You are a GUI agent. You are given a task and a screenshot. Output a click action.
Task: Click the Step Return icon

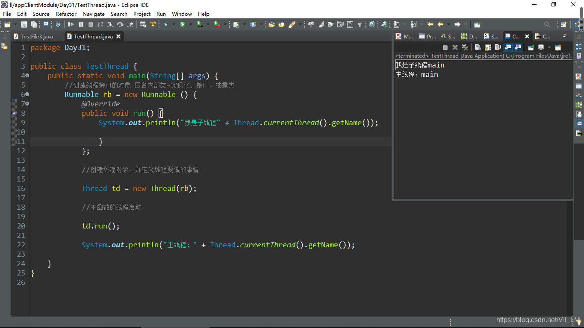(130, 24)
